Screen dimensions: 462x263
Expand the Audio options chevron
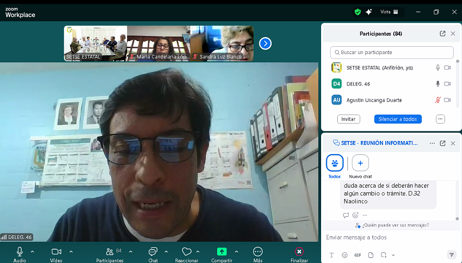(32, 251)
